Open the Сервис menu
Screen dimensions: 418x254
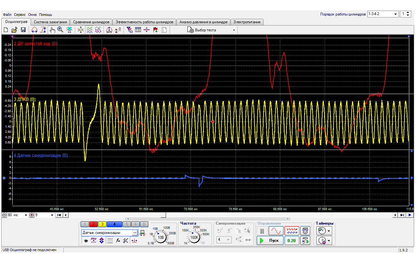20,15
